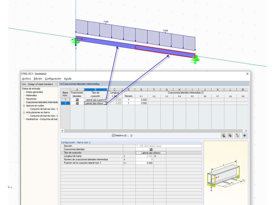Toggle lateral restraints checkbox for member 2
Viewport: 275px width, 205px height.
coord(77,103)
